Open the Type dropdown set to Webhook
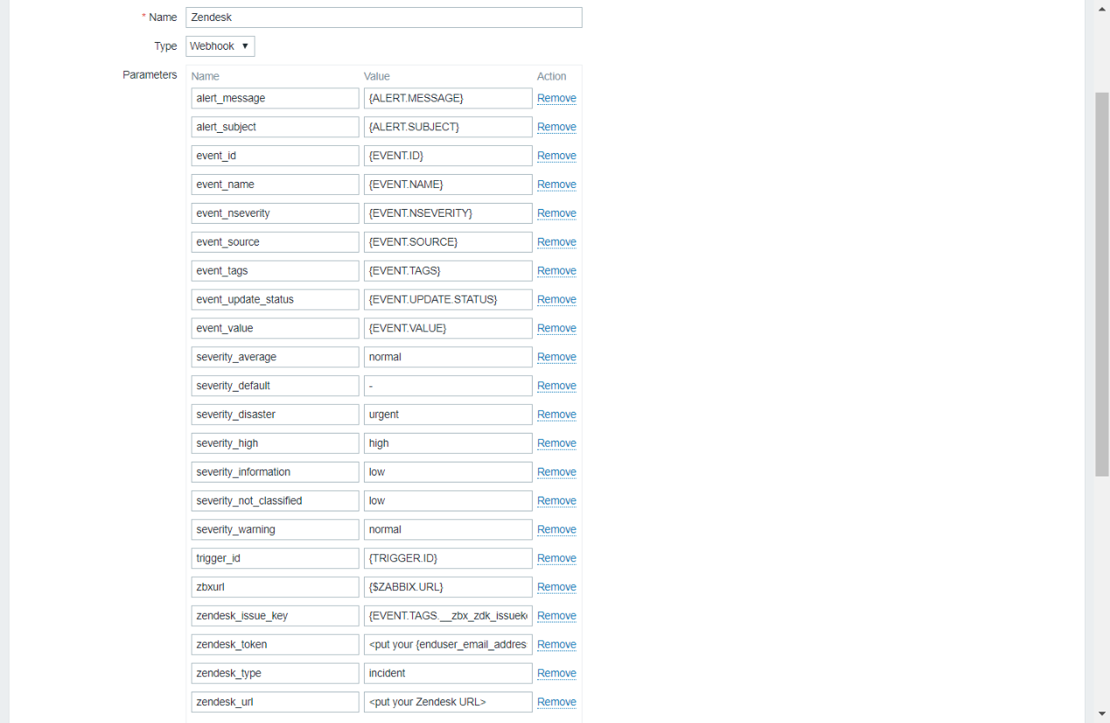The width and height of the screenshot is (1110, 723). pyautogui.click(x=220, y=46)
